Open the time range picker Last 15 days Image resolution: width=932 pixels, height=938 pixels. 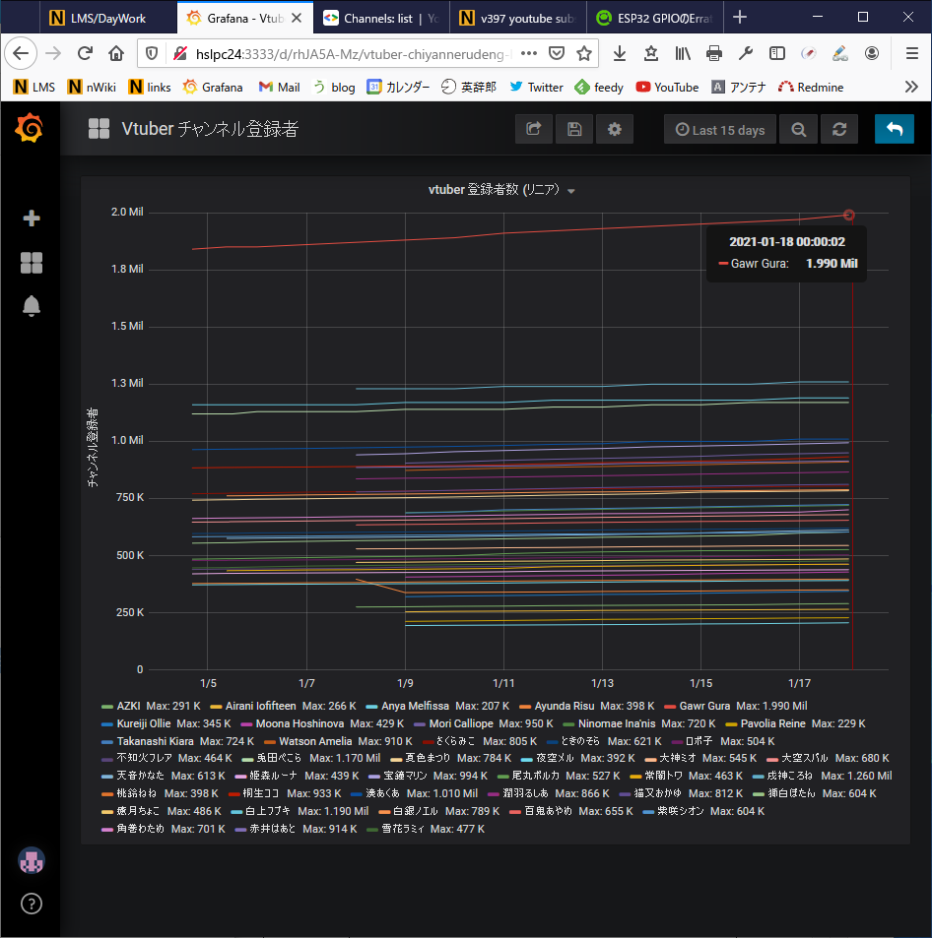(720, 129)
